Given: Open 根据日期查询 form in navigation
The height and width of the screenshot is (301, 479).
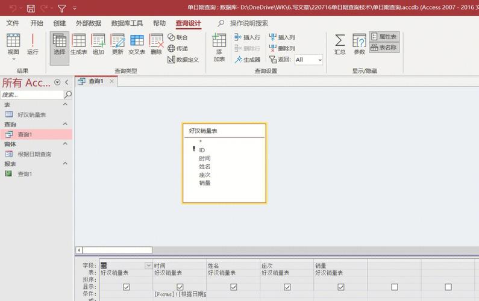Looking at the screenshot, I should click(34, 154).
